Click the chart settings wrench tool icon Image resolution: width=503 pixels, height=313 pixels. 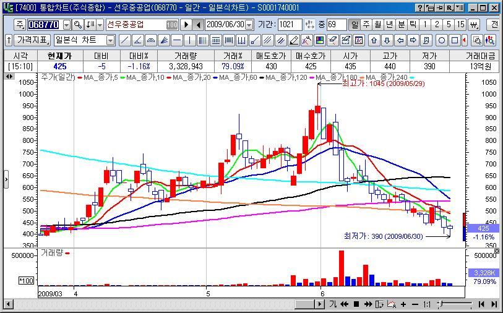point(307,40)
